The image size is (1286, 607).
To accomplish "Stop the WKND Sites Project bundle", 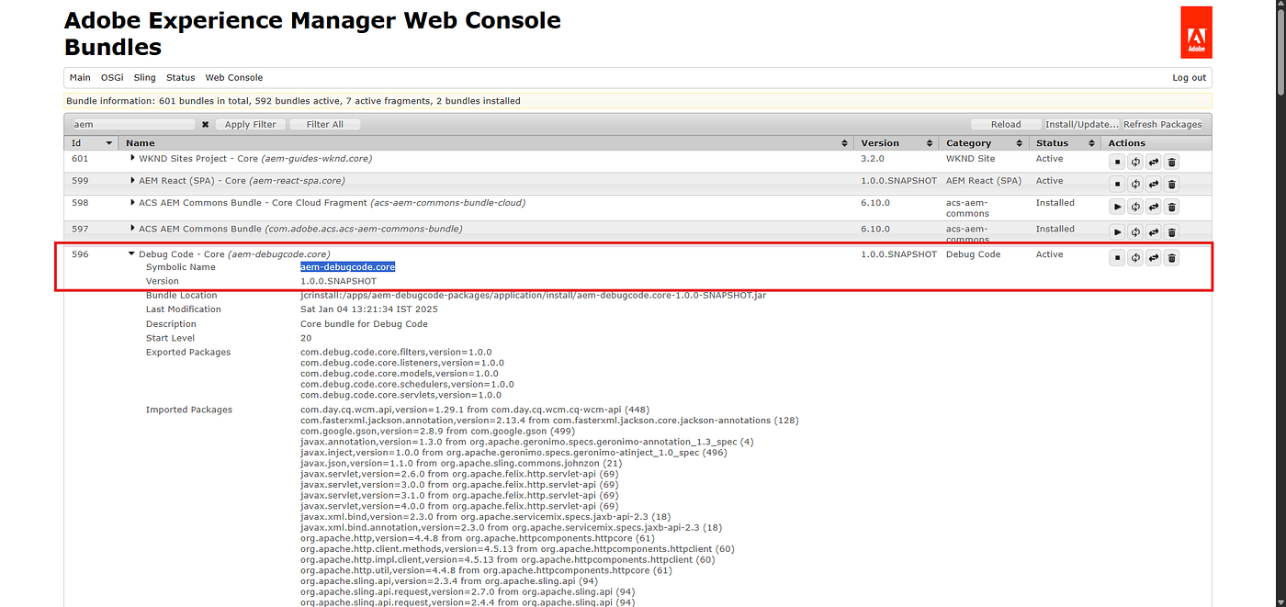I will pyautogui.click(x=1117, y=162).
